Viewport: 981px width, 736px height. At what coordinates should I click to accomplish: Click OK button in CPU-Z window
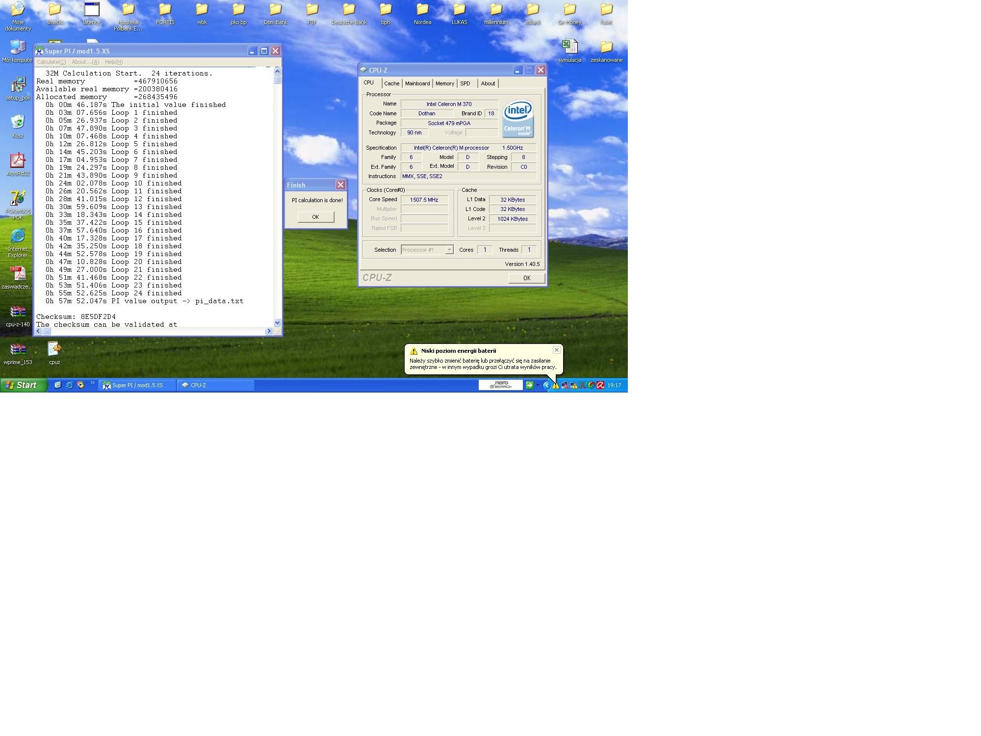pos(527,278)
